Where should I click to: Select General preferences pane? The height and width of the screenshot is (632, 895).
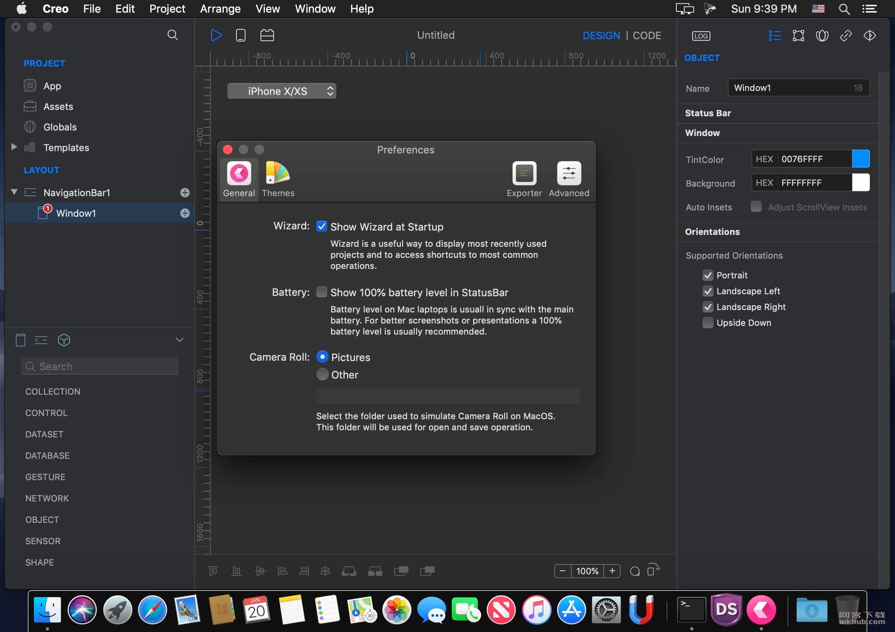(239, 180)
